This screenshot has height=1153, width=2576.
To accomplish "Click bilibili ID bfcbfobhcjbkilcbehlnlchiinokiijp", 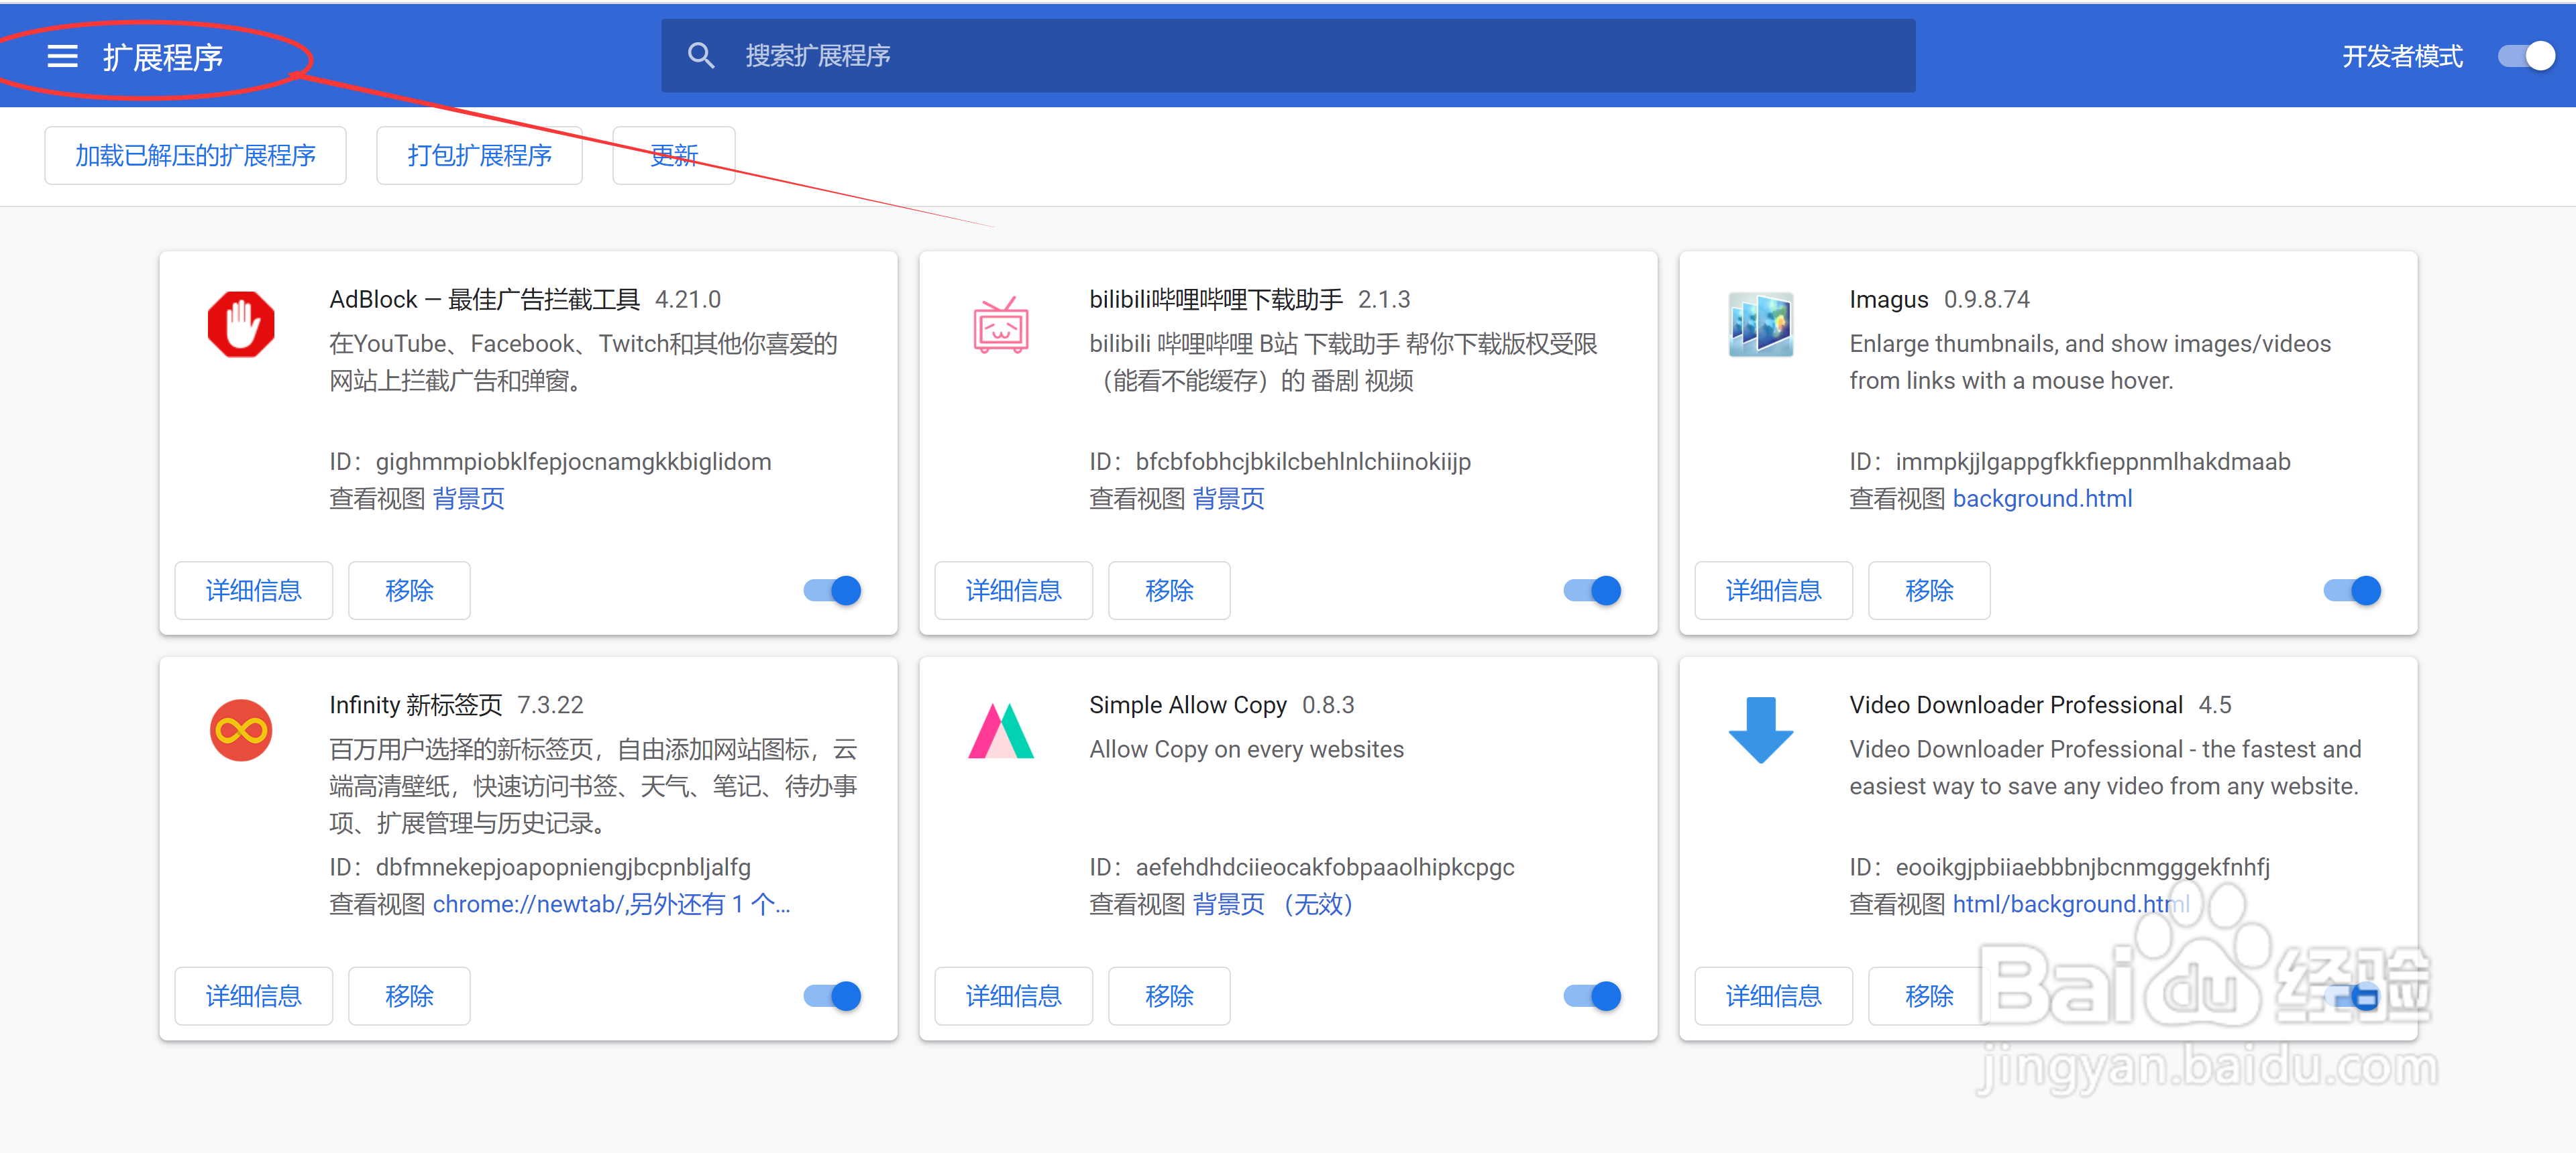I will tap(1303, 462).
